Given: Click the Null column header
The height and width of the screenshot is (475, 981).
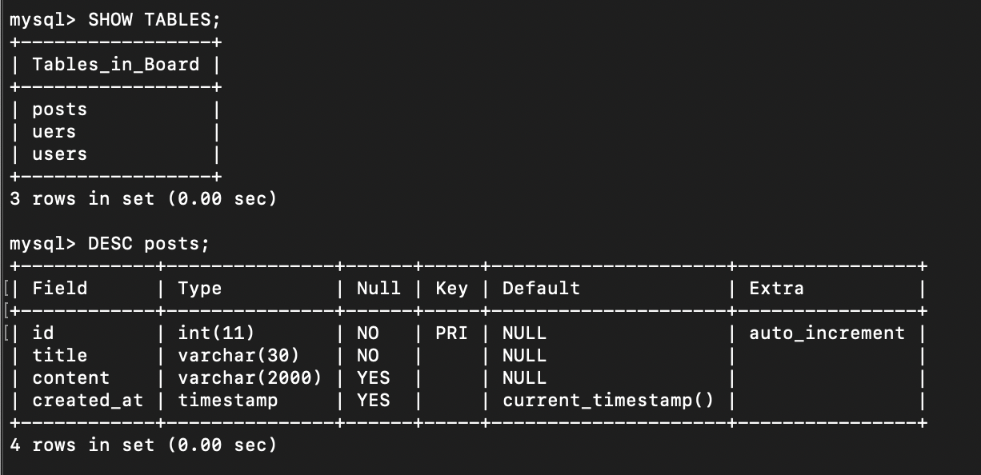Looking at the screenshot, I should (378, 288).
